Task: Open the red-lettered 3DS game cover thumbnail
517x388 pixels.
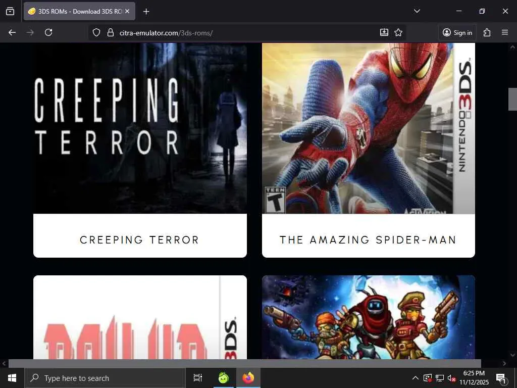Action: point(140,317)
